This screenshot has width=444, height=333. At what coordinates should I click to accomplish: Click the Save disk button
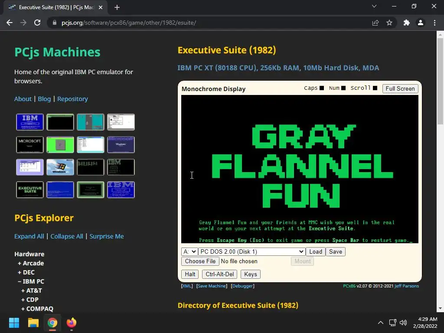(336, 251)
